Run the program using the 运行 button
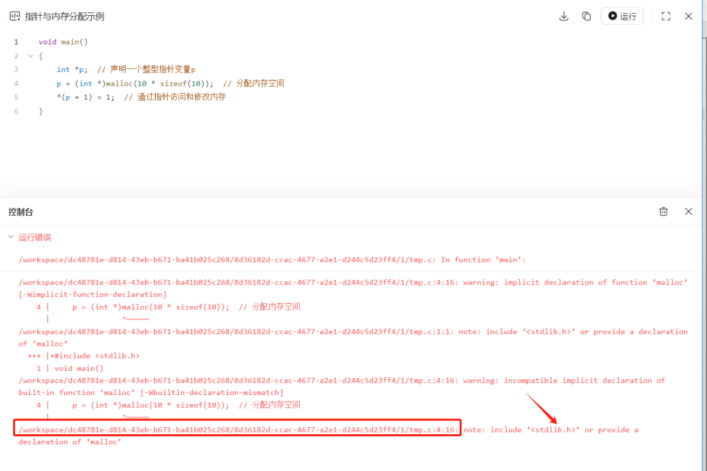The image size is (707, 471). tap(622, 16)
